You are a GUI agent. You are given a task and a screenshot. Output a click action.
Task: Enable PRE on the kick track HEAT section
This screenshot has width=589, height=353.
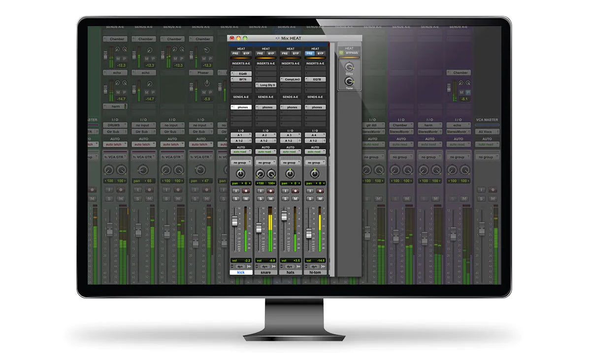point(235,53)
